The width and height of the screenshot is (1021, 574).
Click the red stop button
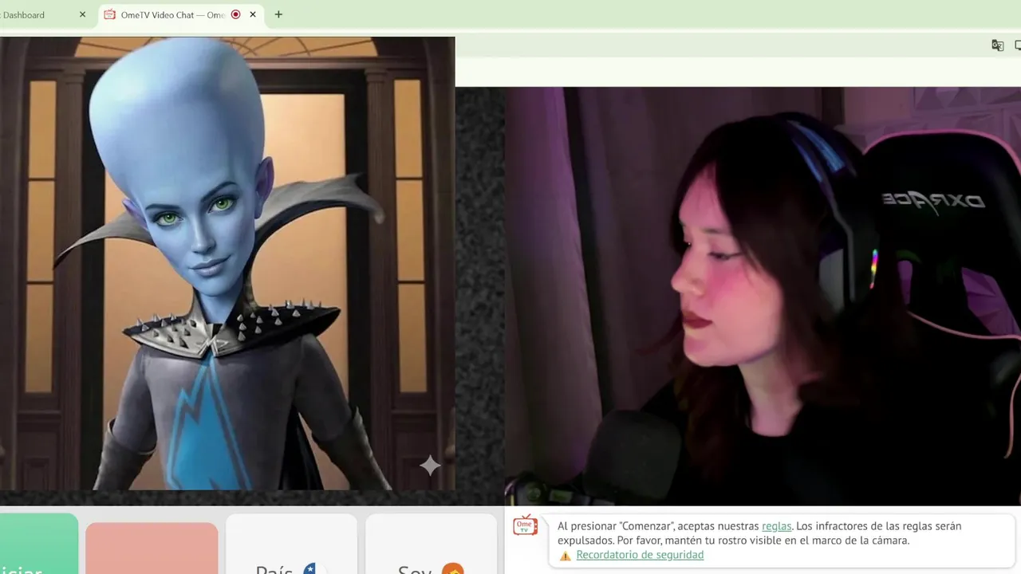(x=152, y=548)
